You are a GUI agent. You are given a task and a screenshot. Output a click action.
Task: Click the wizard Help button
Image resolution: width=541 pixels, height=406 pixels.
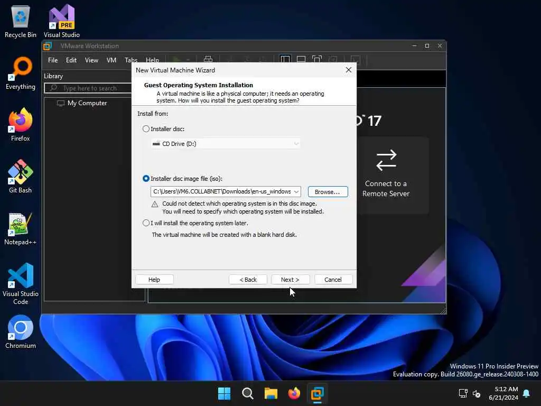point(154,280)
